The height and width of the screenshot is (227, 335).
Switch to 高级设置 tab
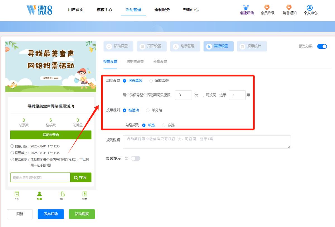pyautogui.click(x=219, y=46)
